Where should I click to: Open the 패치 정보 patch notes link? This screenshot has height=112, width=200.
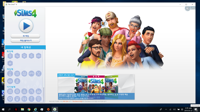pos(66,102)
